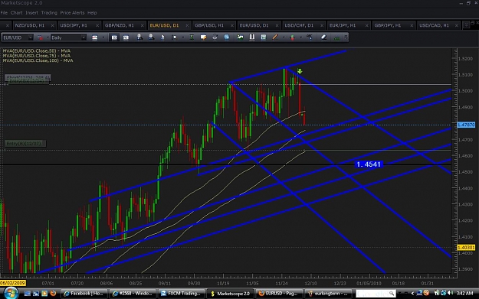Image resolution: width=479 pixels, height=299 pixels.
Task: Open the EURUSD Firefox taskbar window
Action: click(x=278, y=293)
